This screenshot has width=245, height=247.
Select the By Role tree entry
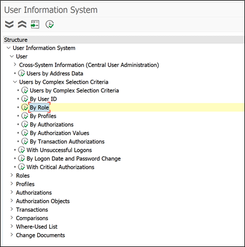[x=39, y=108]
